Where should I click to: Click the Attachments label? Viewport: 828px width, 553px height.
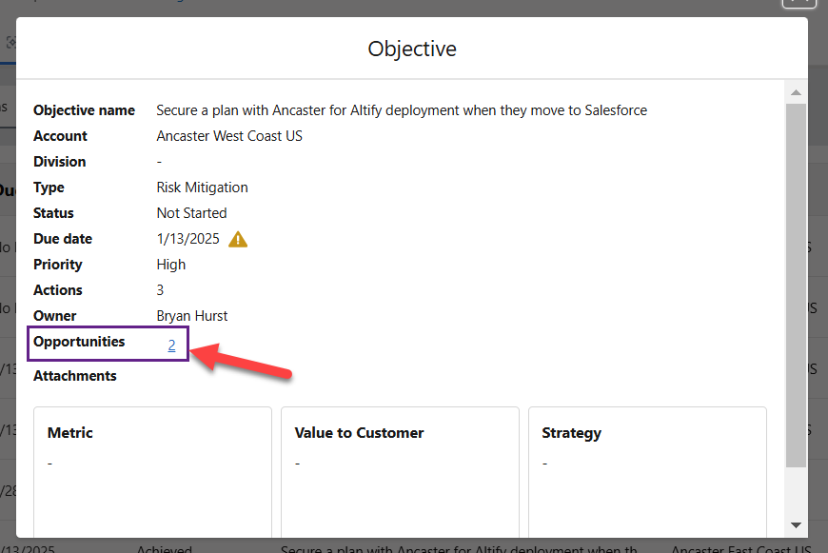(75, 376)
